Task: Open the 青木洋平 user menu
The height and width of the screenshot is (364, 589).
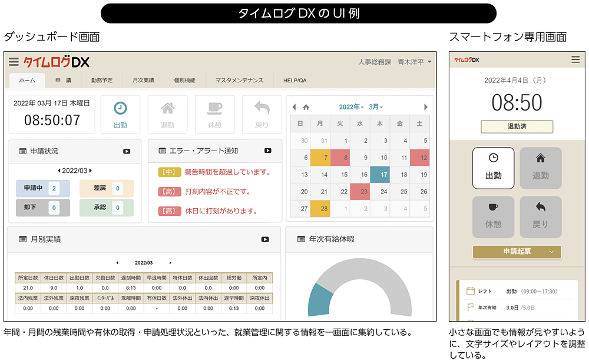Action: (x=415, y=62)
